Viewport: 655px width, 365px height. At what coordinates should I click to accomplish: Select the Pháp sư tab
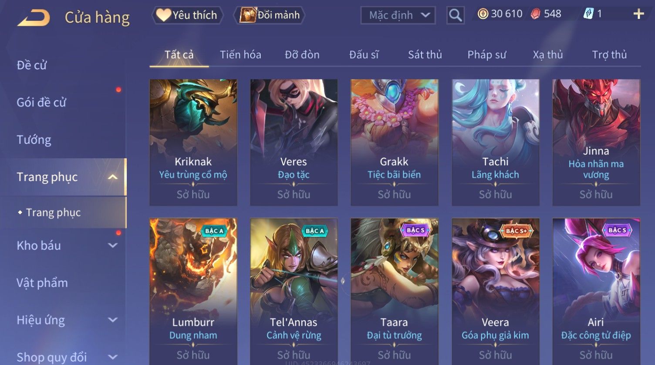click(486, 55)
